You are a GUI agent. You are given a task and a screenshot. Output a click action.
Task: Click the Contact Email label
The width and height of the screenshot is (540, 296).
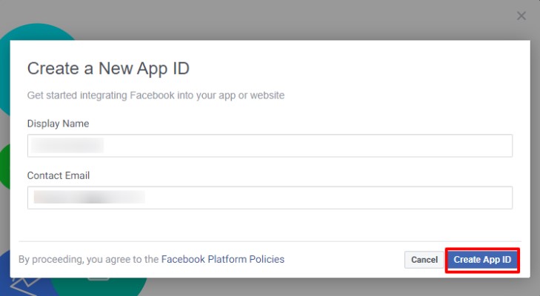pos(59,175)
